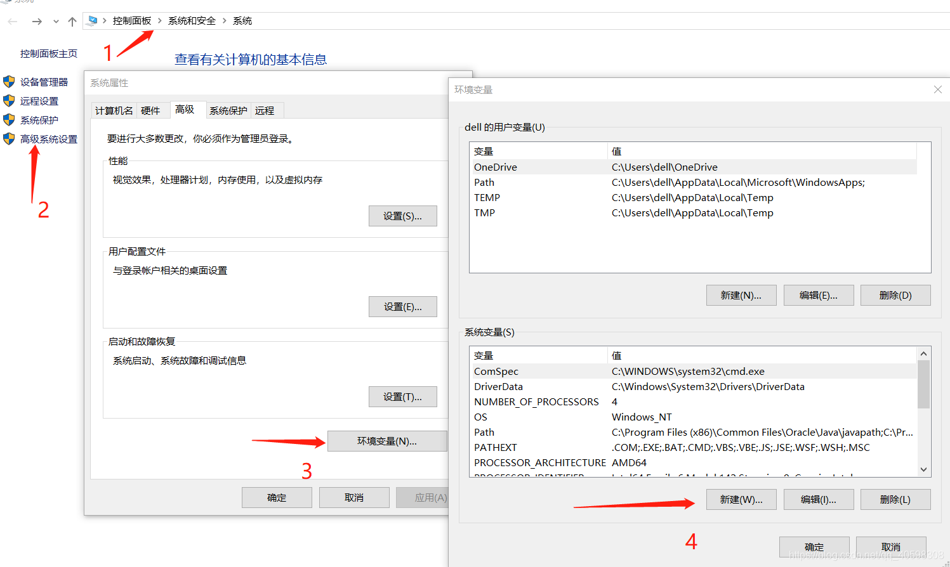Click 删除(L) for system variables
The height and width of the screenshot is (567, 950).
tap(895, 500)
